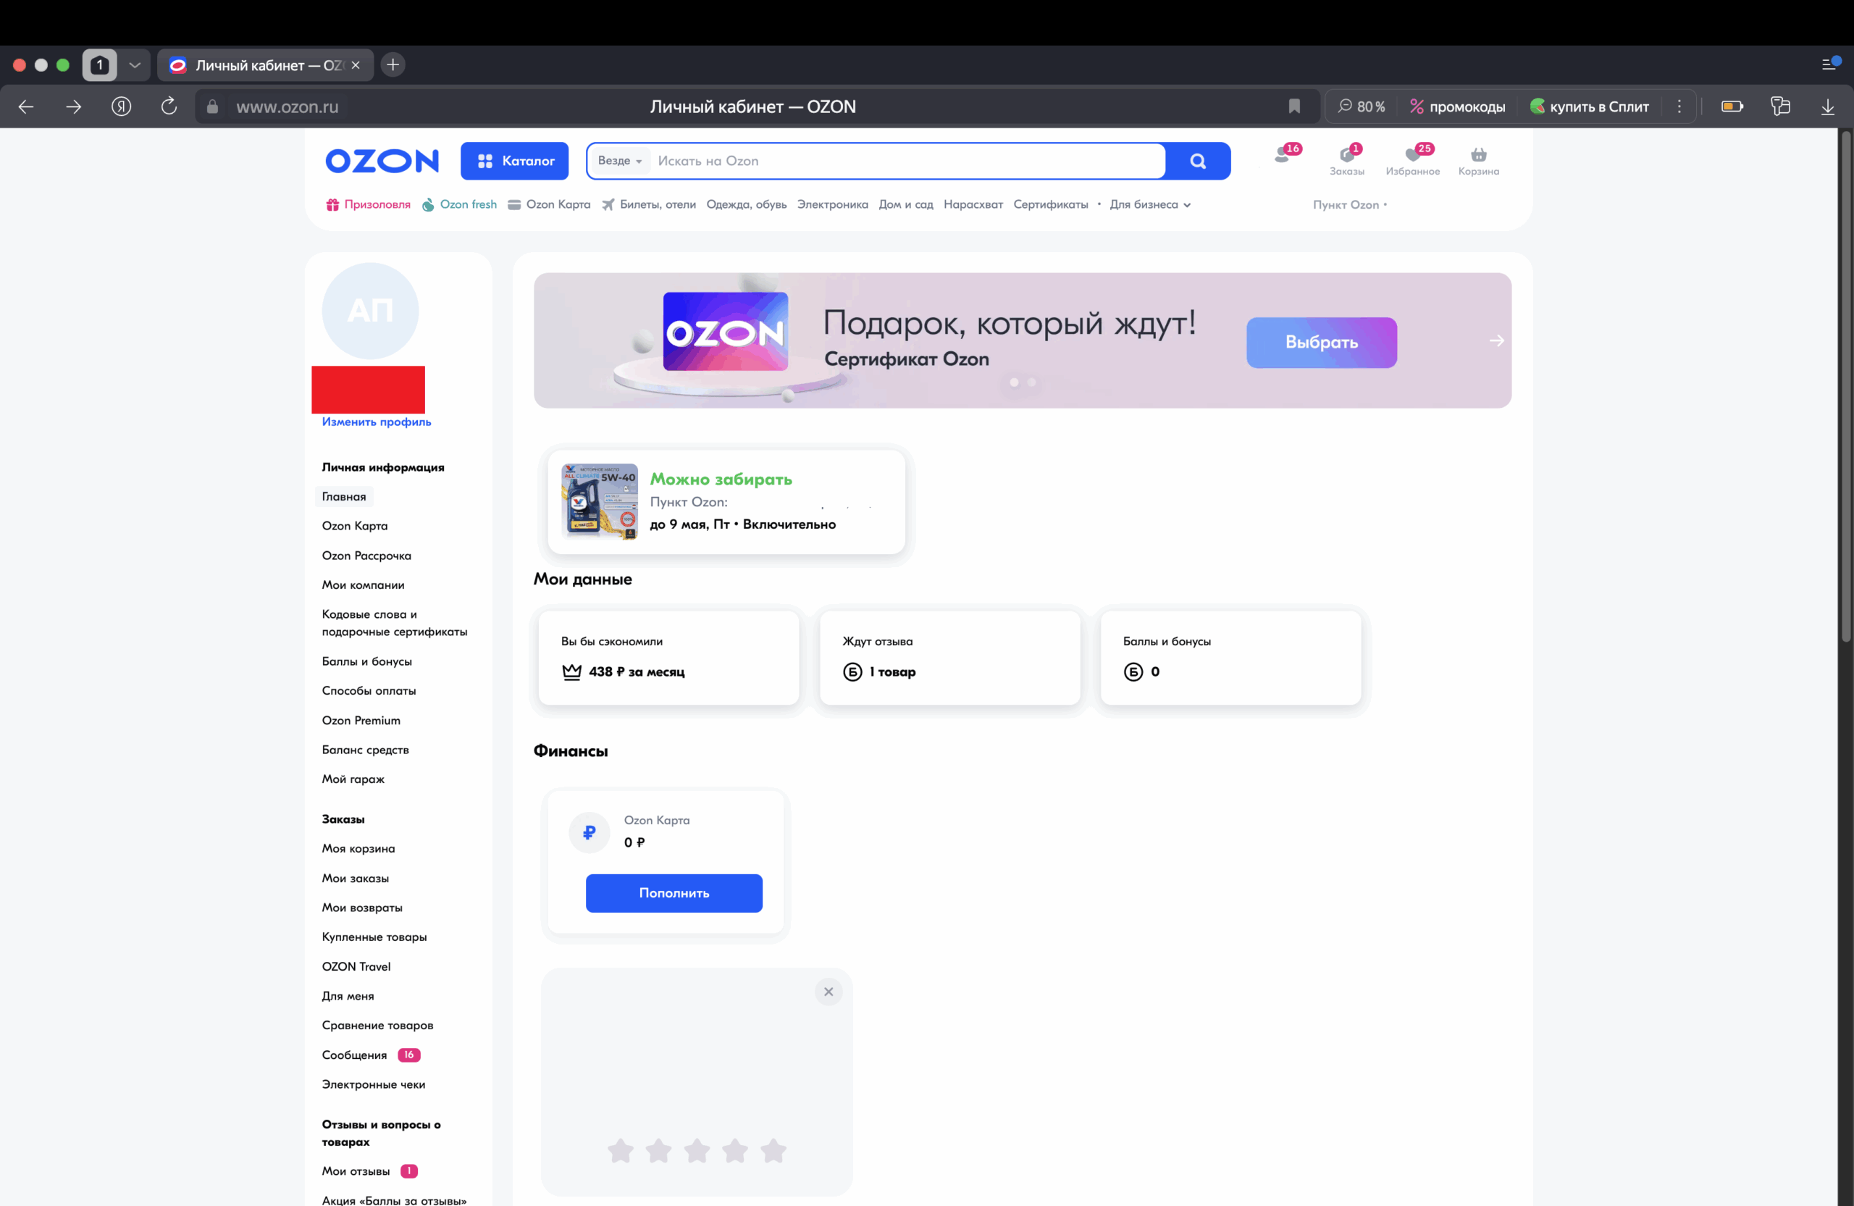This screenshot has height=1206, width=1854.
Task: Click the tab counter showing 1
Action: pos(100,65)
